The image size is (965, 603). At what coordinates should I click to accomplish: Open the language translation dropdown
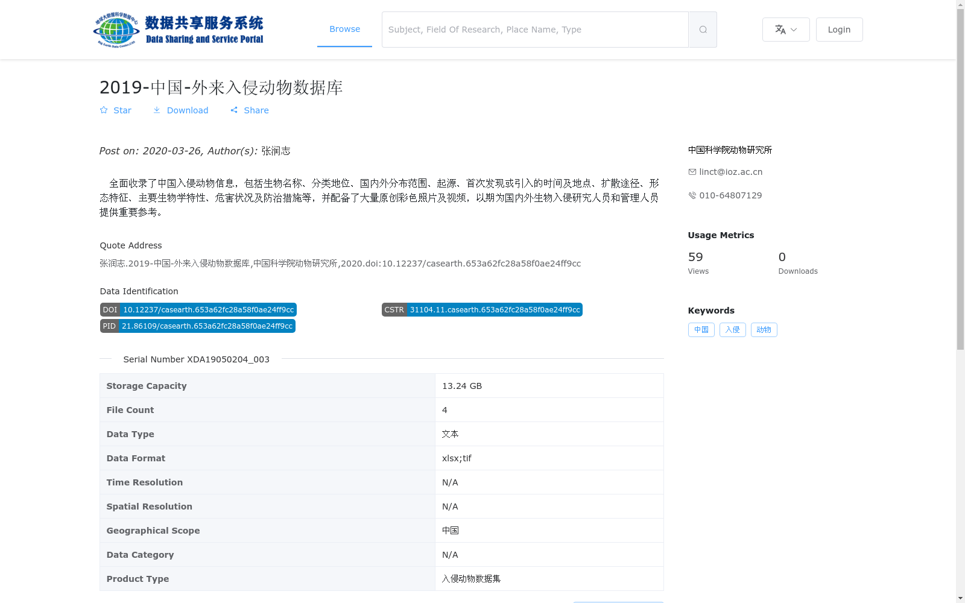click(786, 30)
